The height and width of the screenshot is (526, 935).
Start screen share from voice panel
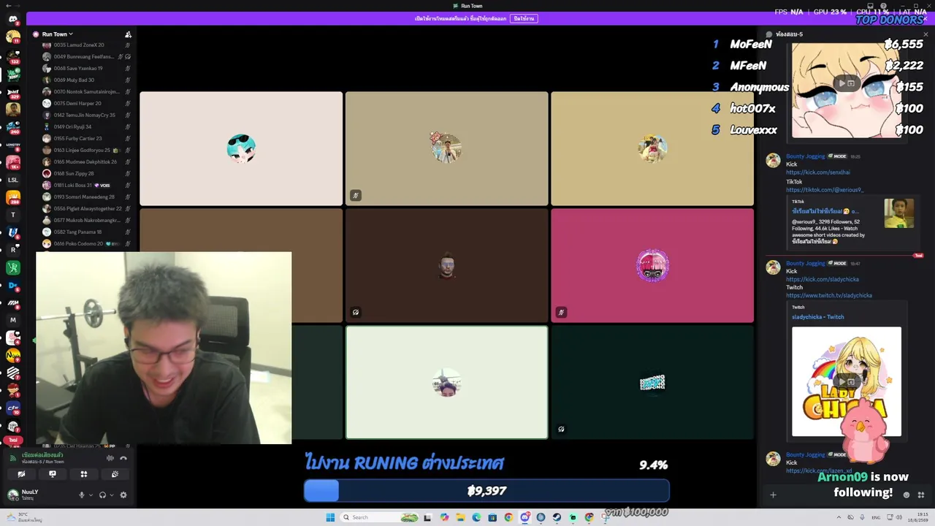53,474
